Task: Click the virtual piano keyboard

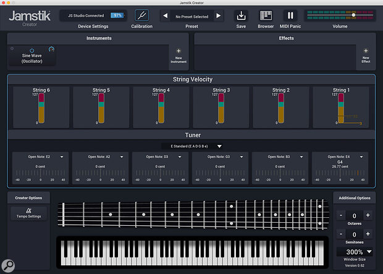Action: pyautogui.click(x=193, y=253)
